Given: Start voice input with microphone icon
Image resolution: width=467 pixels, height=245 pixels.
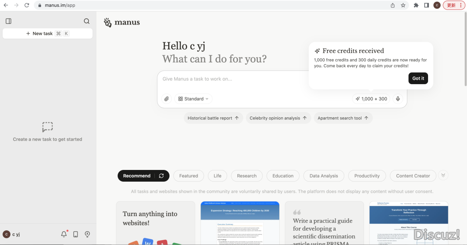Looking at the screenshot, I should coord(398,99).
